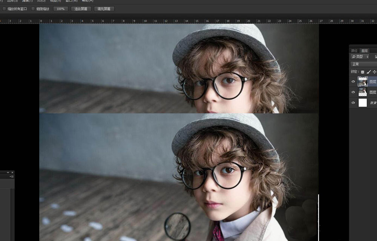The height and width of the screenshot is (241, 377).
Task: Open the 3D(D) menu
Action: pyautogui.click(x=41, y=1)
